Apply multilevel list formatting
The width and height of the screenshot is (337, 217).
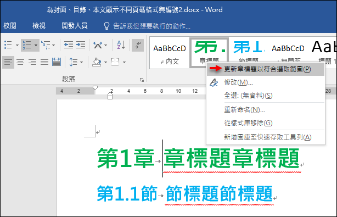coord(46,45)
